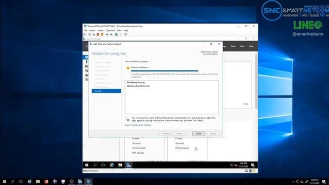Viewport: 329px width, 185px height.
Task: Open the Clipboard menu of VM Connection
Action: click(110, 30)
